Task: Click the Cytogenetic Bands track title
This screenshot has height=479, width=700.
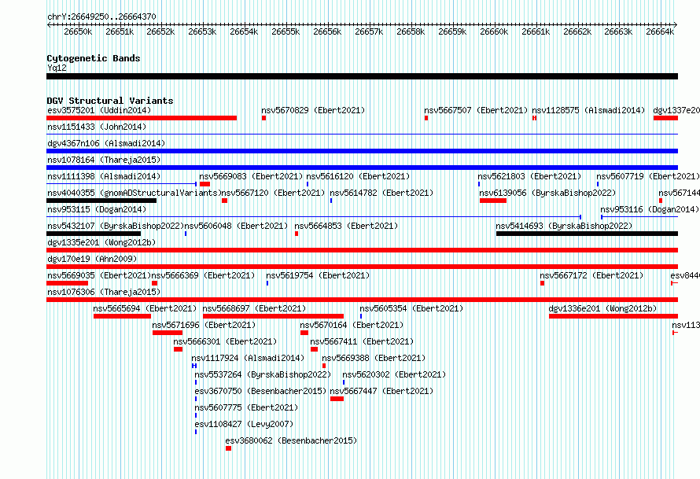Action: coord(94,58)
